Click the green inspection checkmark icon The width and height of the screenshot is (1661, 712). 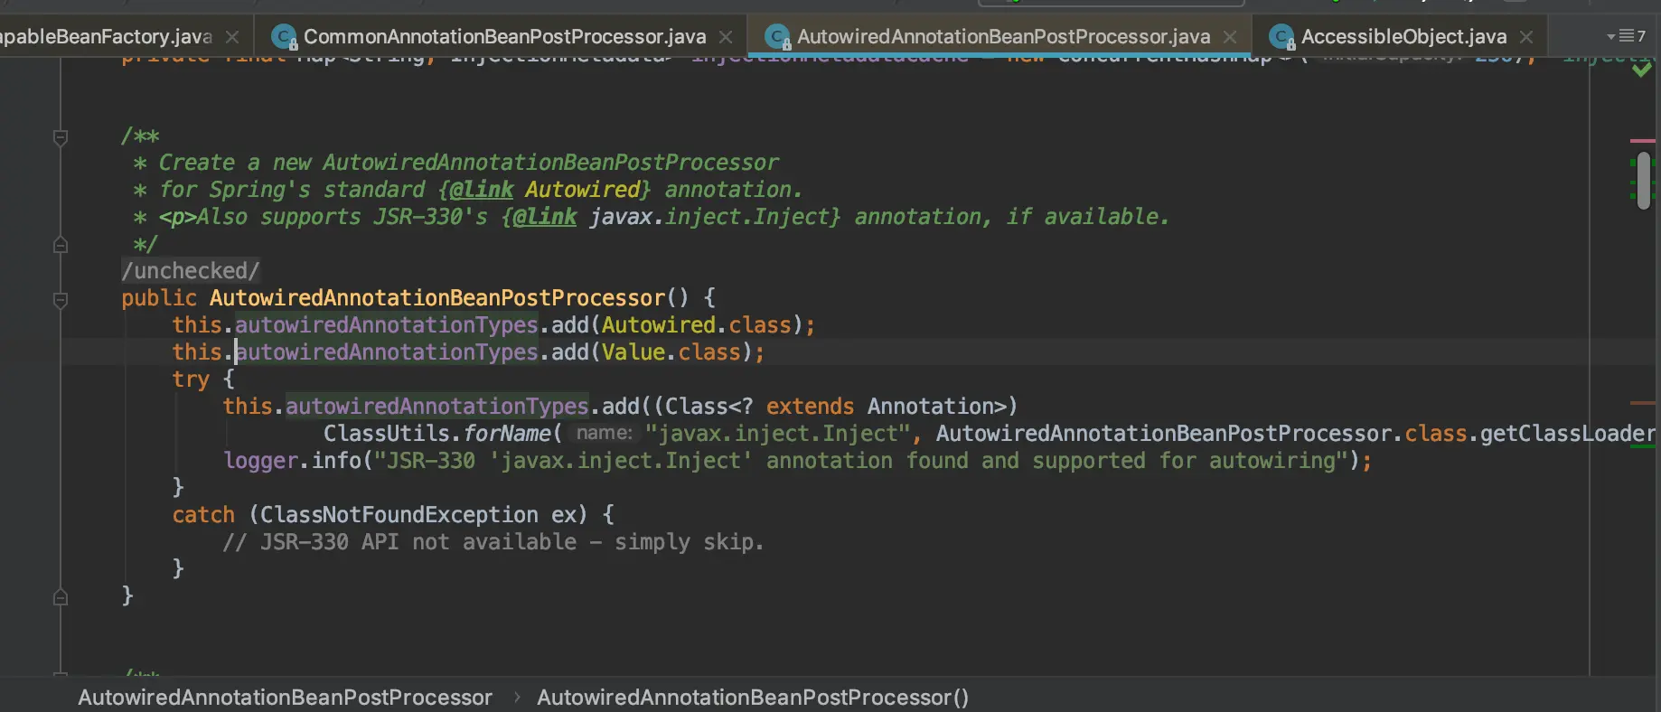click(1642, 70)
